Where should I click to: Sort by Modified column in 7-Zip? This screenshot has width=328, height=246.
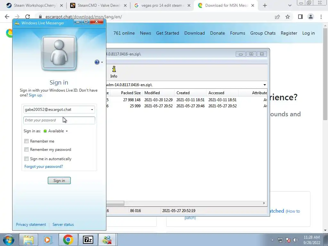158,93
